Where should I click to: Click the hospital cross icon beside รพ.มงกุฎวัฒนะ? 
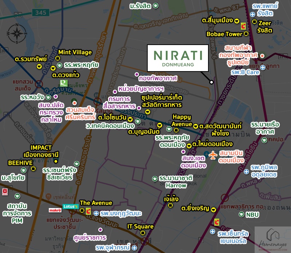(96, 213)
